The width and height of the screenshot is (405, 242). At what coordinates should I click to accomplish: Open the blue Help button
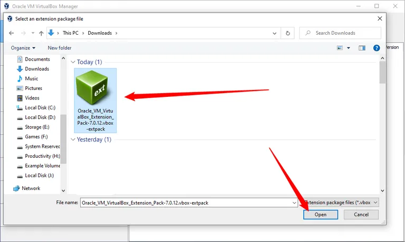click(x=376, y=48)
